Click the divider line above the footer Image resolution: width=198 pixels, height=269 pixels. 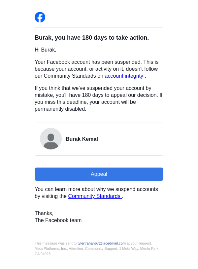coord(99,234)
